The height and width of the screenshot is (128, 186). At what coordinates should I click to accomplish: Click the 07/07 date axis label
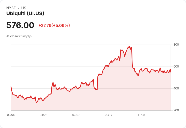(x=76, y=115)
